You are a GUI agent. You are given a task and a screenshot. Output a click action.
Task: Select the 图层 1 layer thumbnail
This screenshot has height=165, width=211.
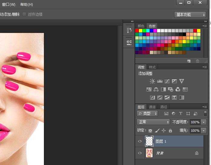coord(150,141)
